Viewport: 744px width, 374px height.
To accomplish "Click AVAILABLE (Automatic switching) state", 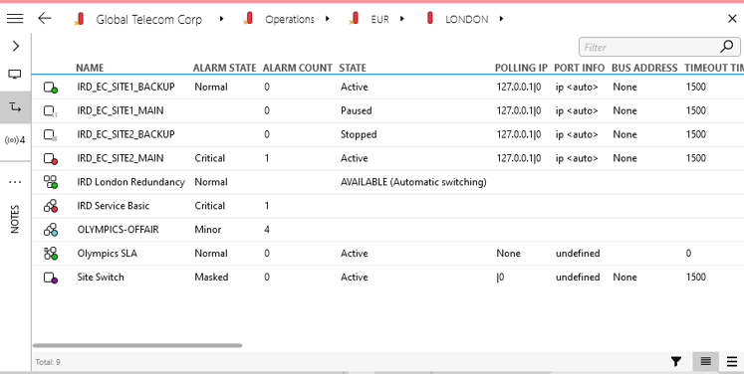I will pyautogui.click(x=413, y=182).
